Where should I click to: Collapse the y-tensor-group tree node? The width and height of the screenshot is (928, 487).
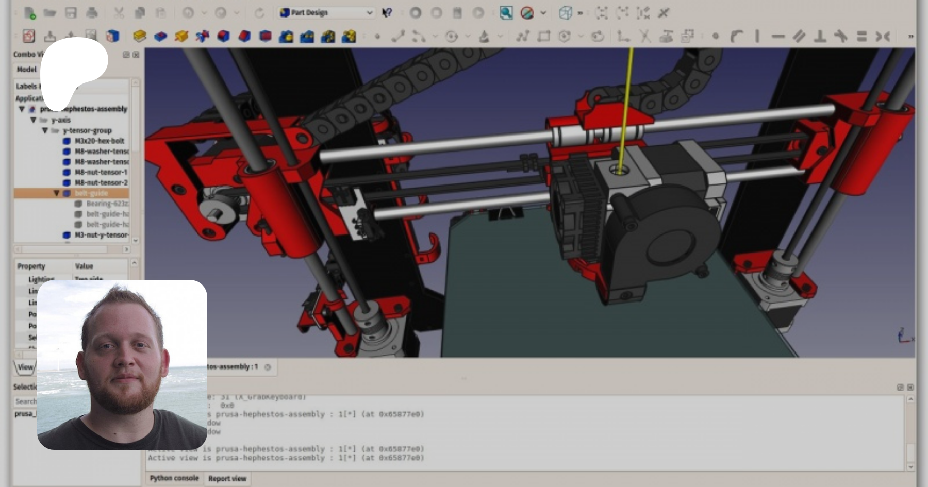(45, 130)
